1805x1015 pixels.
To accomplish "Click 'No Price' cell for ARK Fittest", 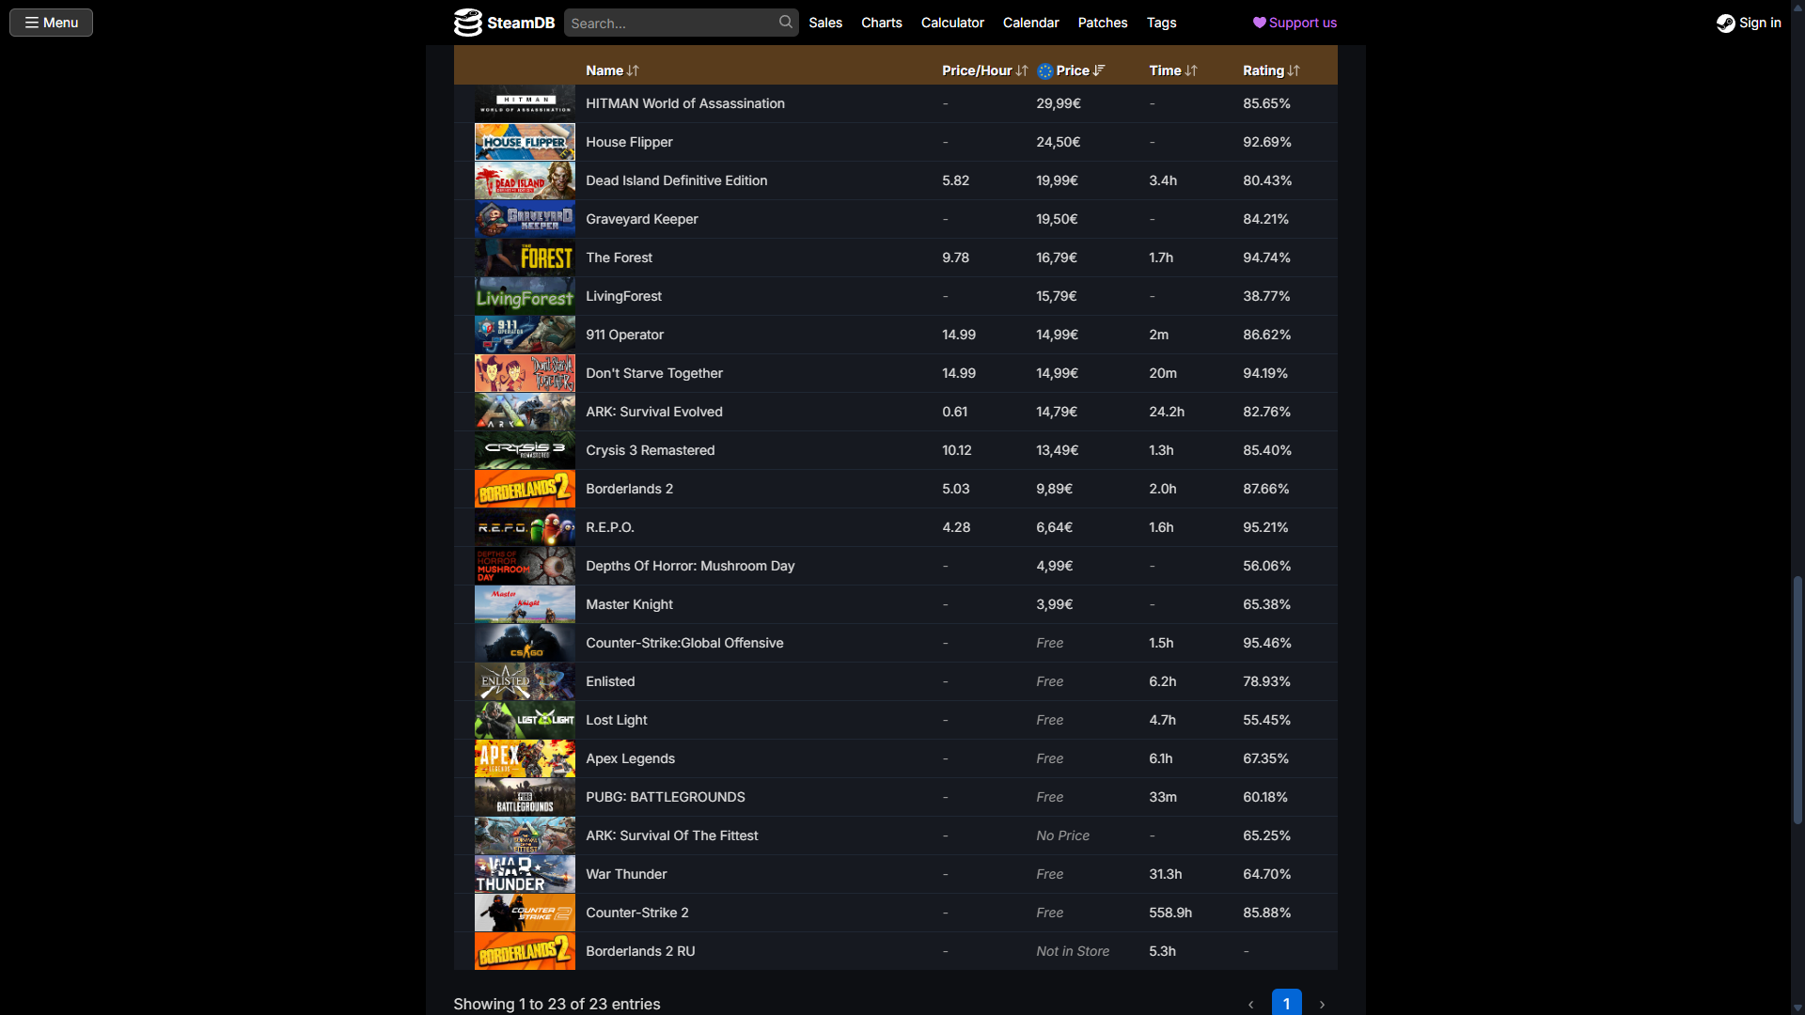I will (x=1062, y=835).
